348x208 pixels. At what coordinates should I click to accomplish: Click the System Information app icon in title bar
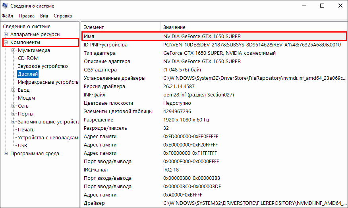point(6,6)
